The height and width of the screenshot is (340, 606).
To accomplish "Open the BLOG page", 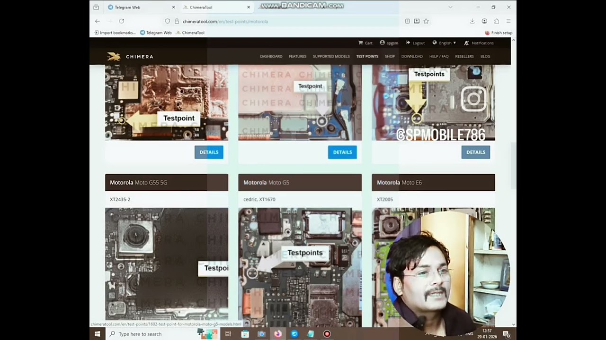I will tap(485, 56).
